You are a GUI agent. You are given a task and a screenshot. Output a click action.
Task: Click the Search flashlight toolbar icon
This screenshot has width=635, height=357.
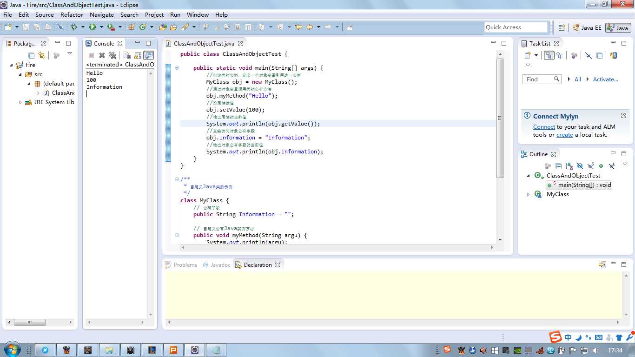[185, 27]
